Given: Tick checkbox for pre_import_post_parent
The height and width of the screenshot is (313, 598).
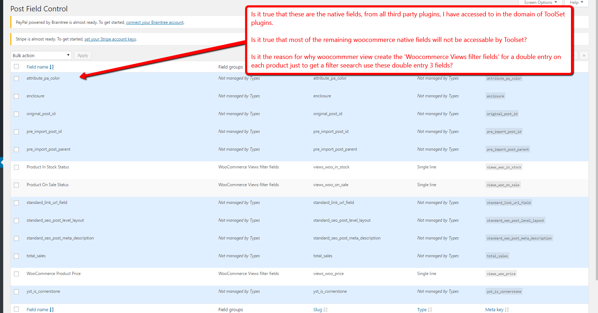Looking at the screenshot, I should (x=16, y=150).
